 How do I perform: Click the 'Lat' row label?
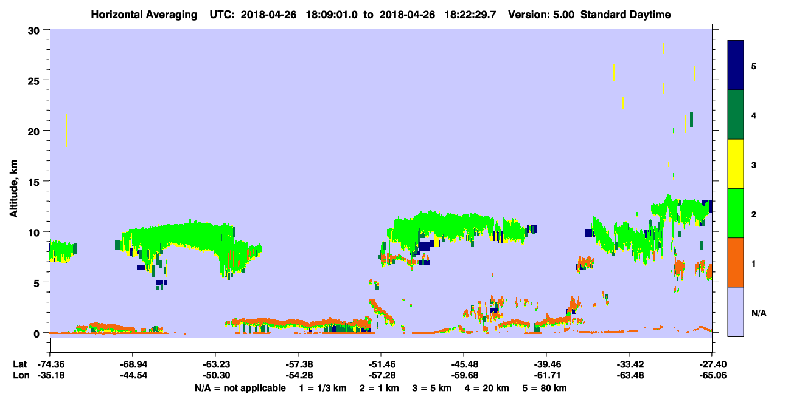[20, 365]
